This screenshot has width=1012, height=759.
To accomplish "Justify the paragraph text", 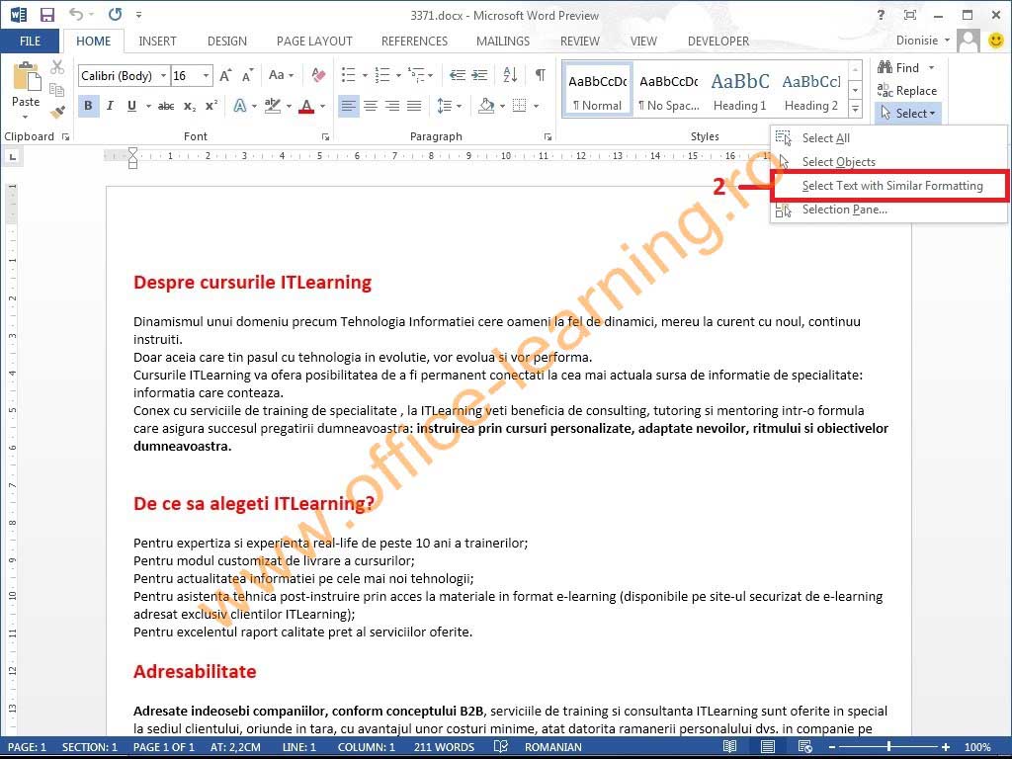I will pos(414,106).
